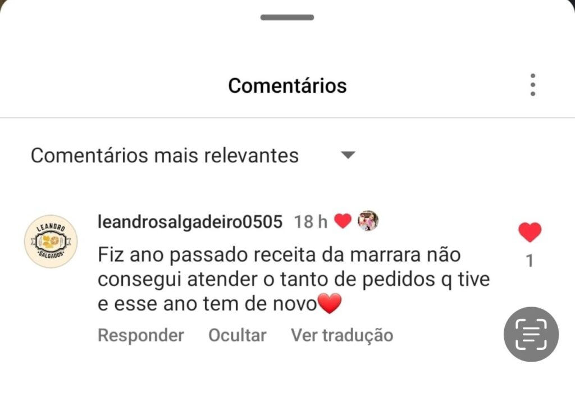The height and width of the screenshot is (406, 575).
Task: Open the three-dot options menu
Action: [x=532, y=85]
